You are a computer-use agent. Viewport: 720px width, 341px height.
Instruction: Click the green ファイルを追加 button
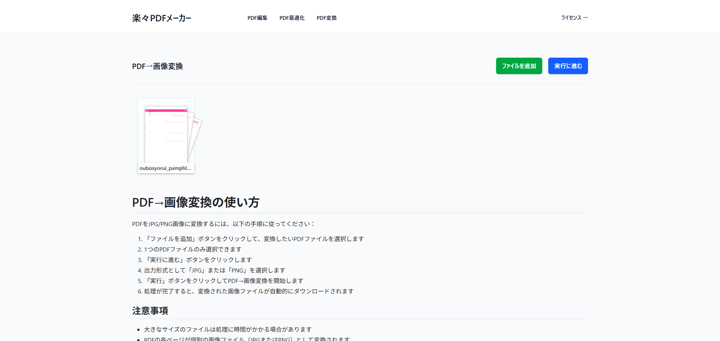[519, 66]
